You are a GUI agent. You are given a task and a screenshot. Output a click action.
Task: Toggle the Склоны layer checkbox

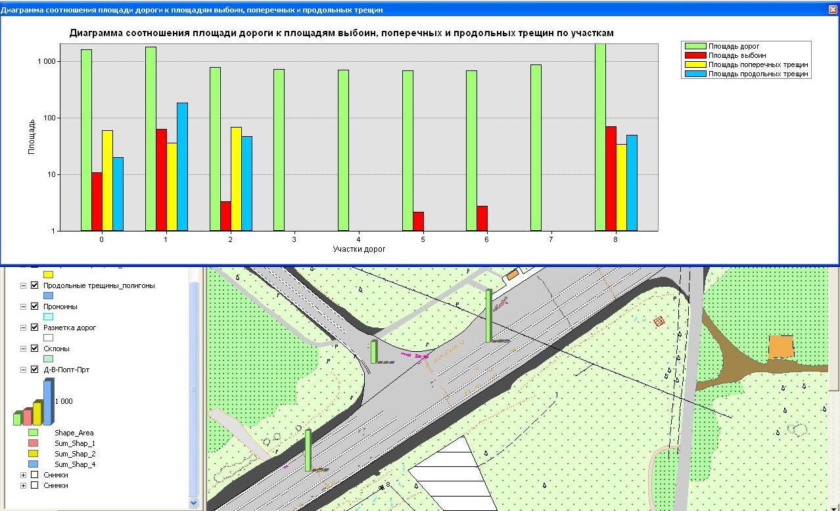[35, 349]
